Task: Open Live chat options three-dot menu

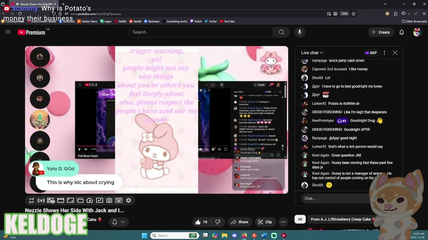Action: 384,53
